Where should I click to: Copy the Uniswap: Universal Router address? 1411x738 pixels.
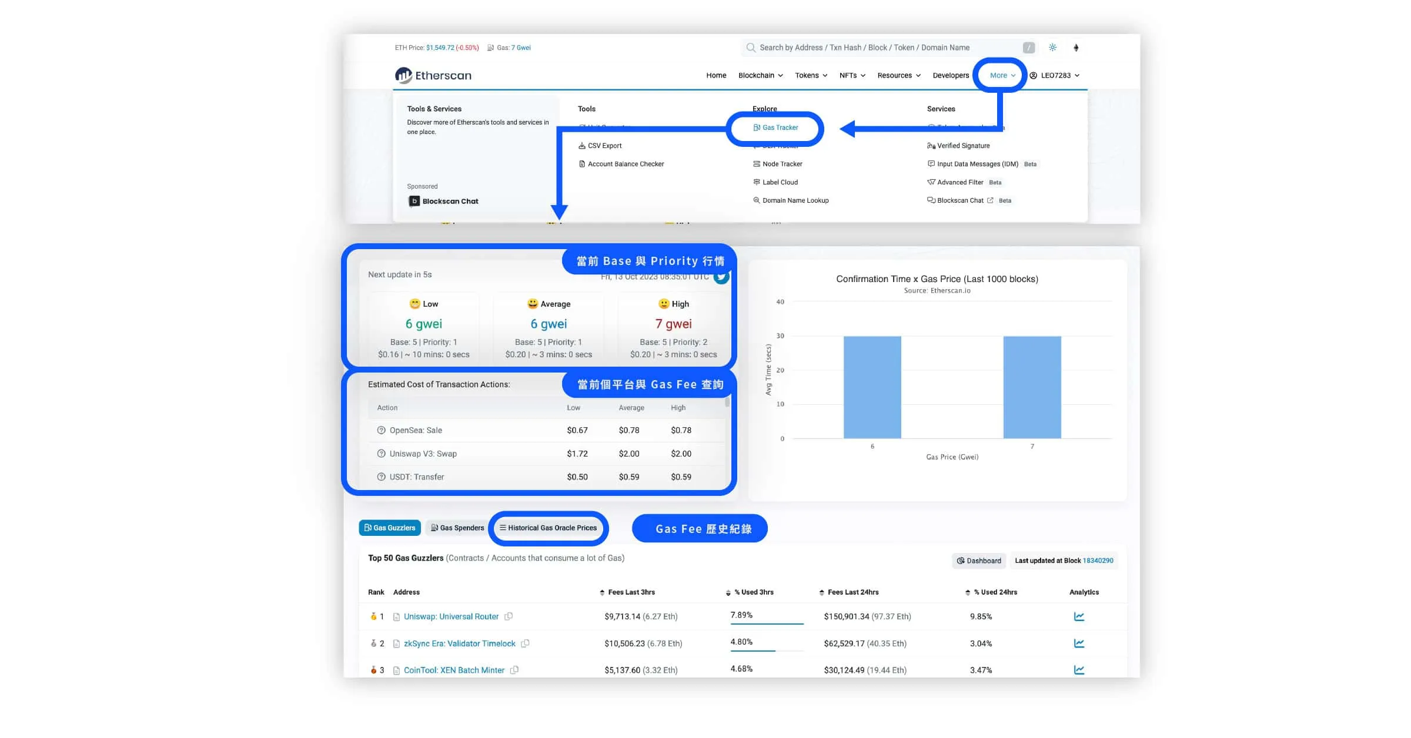509,616
